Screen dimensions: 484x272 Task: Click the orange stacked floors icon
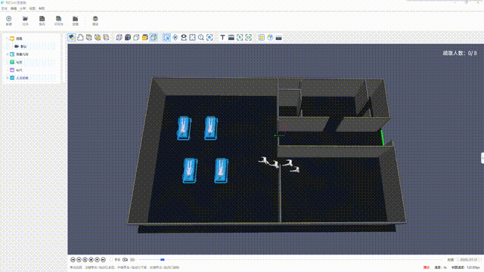[144, 37]
